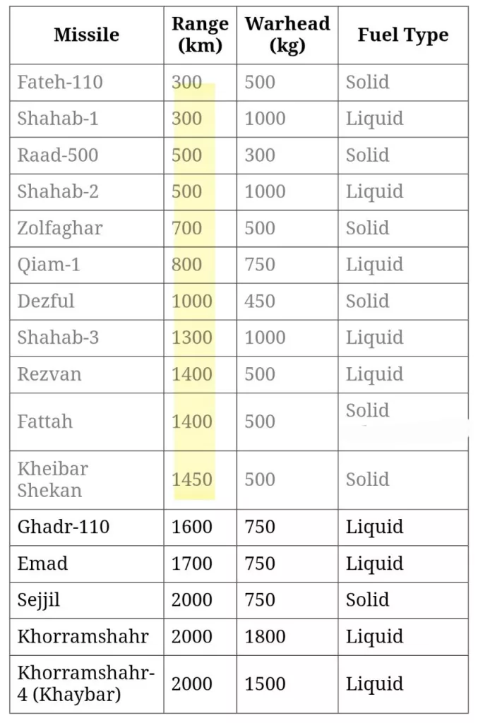This screenshot has width=478, height=723.
Task: Select the Raad-500 row name
Action: click(58, 155)
